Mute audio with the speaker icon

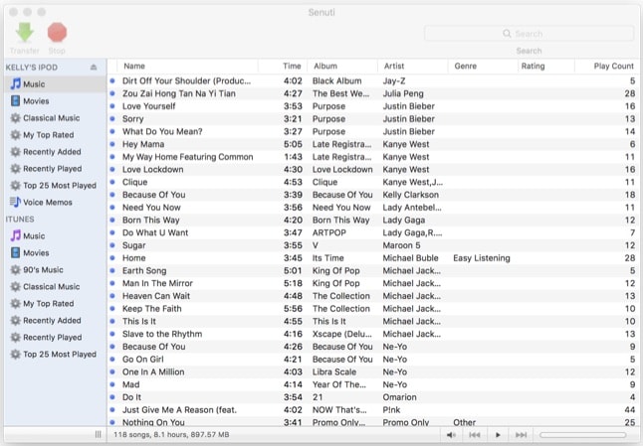[x=451, y=435]
